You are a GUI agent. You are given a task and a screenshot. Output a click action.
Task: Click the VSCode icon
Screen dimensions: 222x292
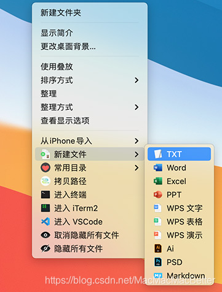tap(46, 221)
